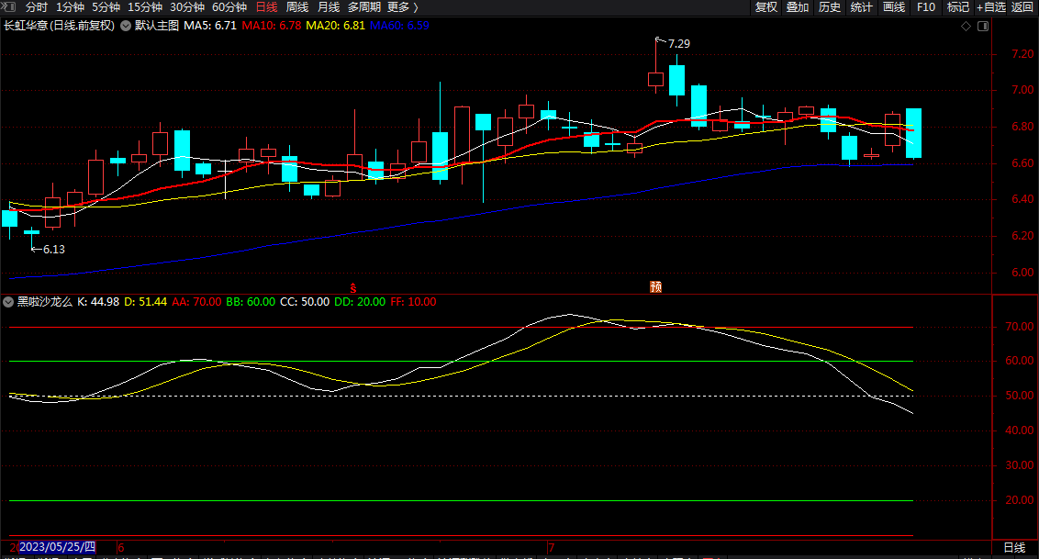Screen dimensions: 1039x559
Task: Click the 叠加 overlay button
Action: (797, 6)
